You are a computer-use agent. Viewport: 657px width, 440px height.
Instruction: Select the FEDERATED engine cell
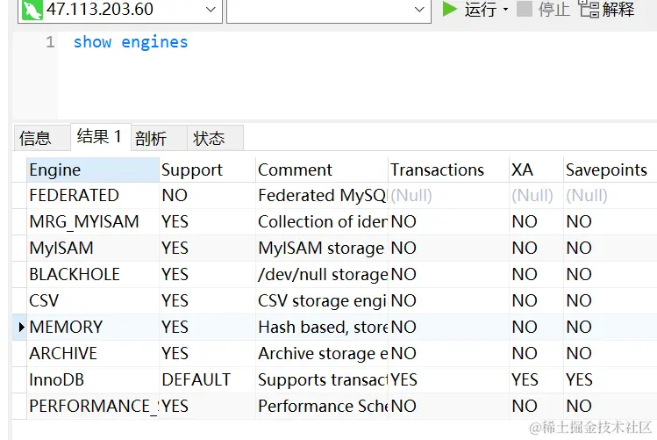(93, 196)
